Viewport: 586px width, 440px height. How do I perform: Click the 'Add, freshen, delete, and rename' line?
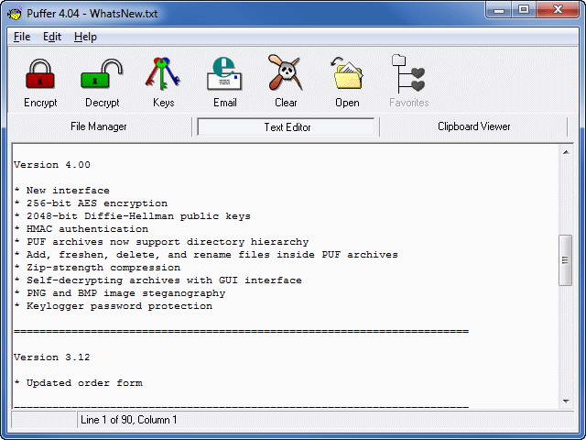coord(206,255)
